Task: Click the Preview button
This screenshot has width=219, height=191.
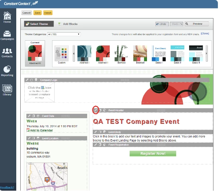Action: [196, 24]
